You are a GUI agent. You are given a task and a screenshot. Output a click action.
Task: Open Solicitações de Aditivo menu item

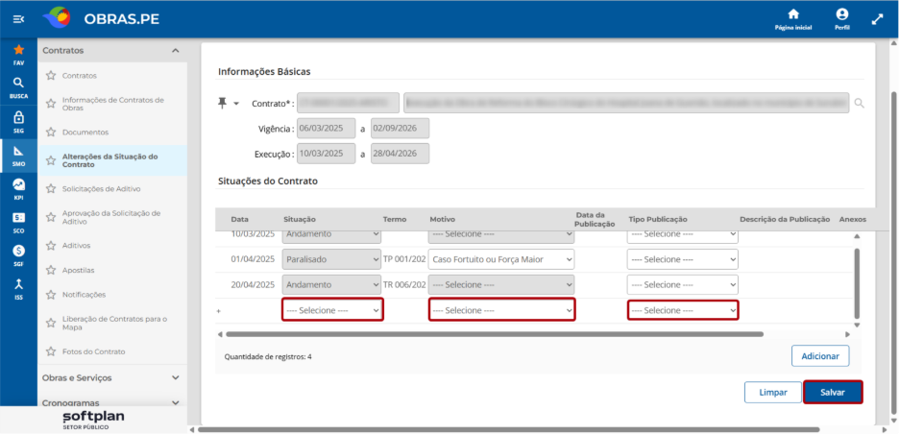click(x=102, y=188)
